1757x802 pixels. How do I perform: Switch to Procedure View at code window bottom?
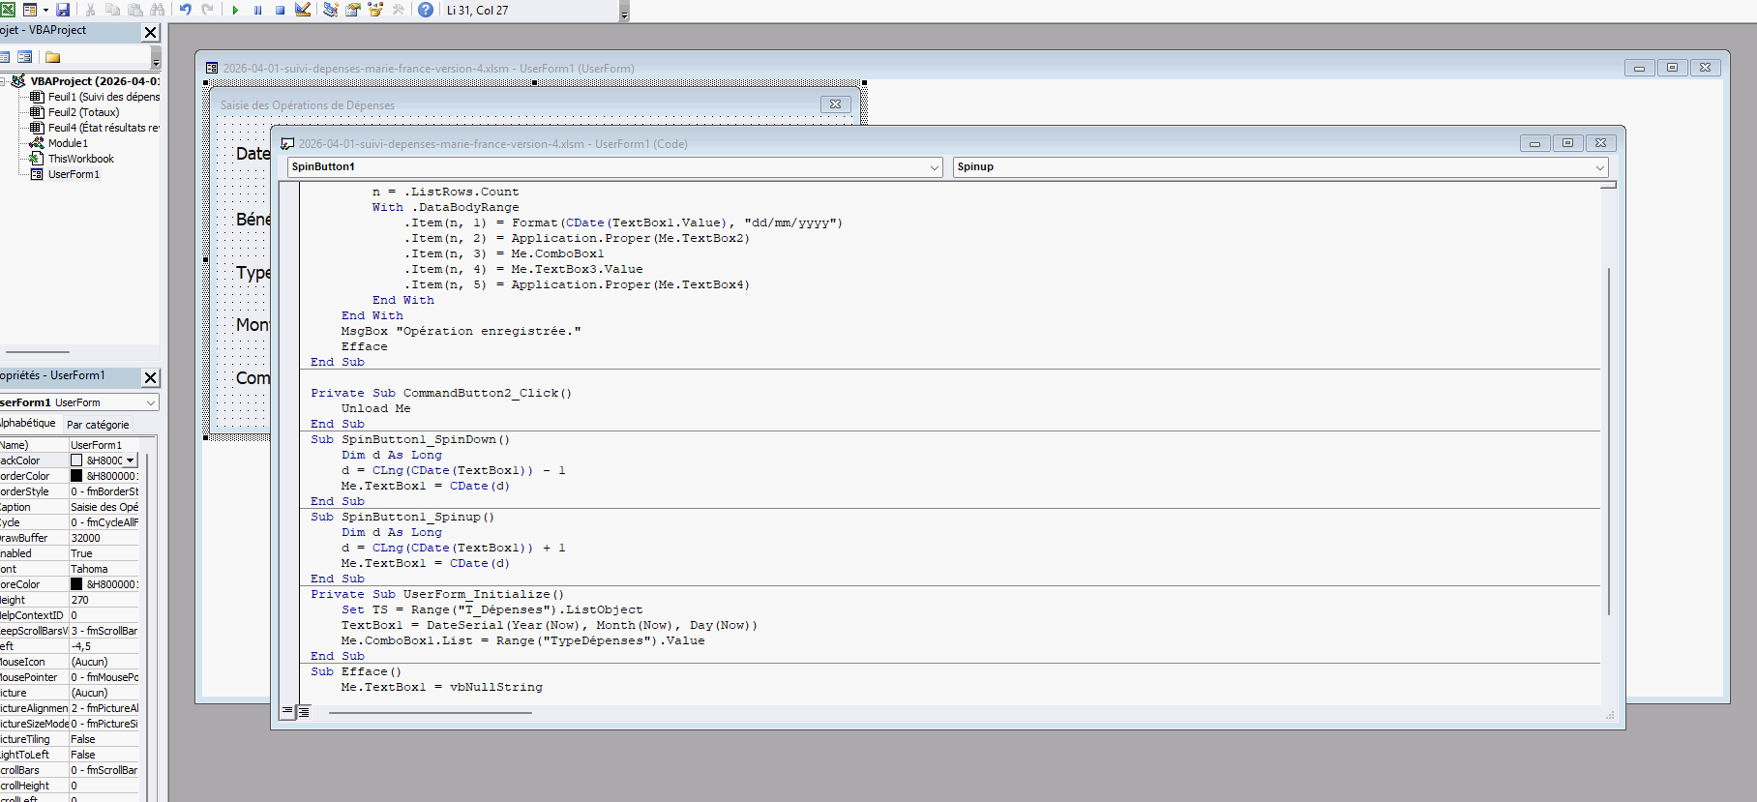click(x=287, y=711)
